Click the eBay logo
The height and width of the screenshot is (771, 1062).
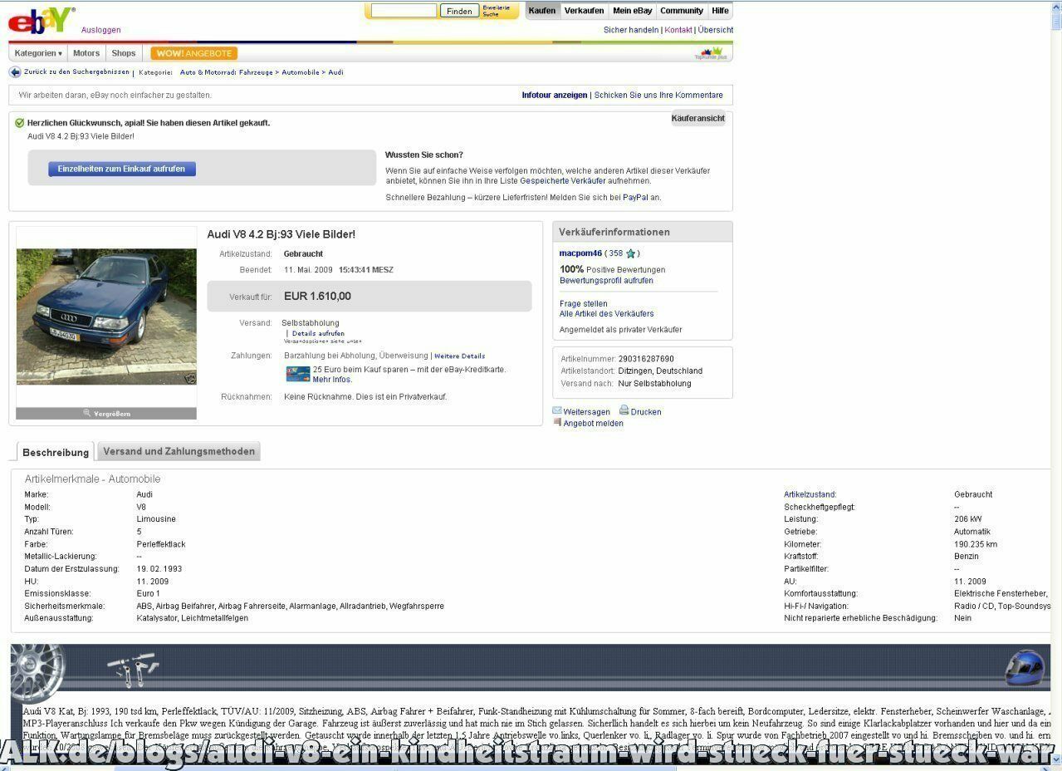click(41, 19)
